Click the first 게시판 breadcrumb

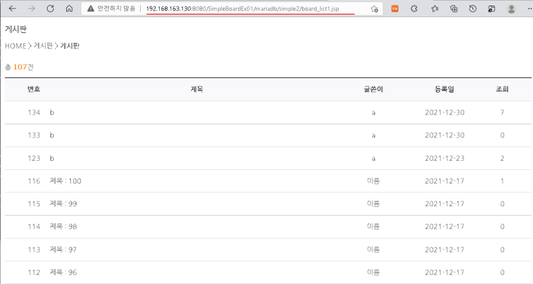point(43,46)
